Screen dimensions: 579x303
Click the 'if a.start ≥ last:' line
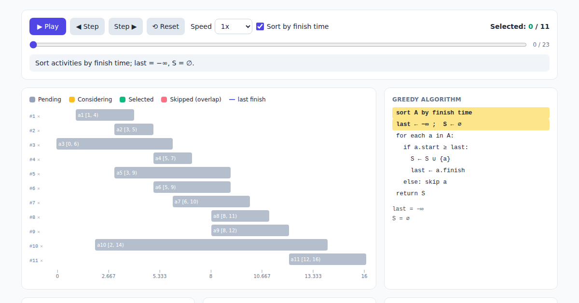(x=471, y=148)
